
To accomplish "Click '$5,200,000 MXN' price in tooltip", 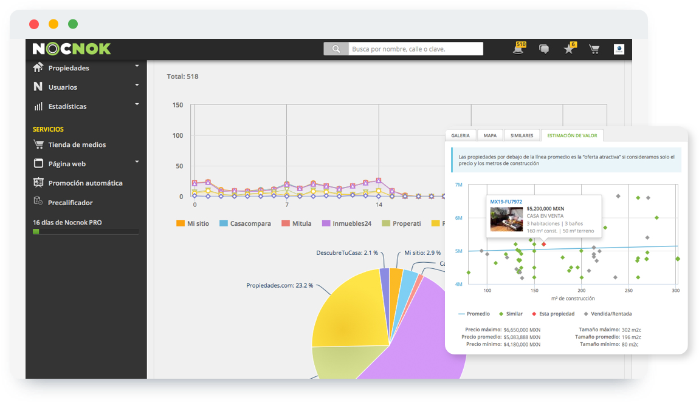I will (545, 208).
